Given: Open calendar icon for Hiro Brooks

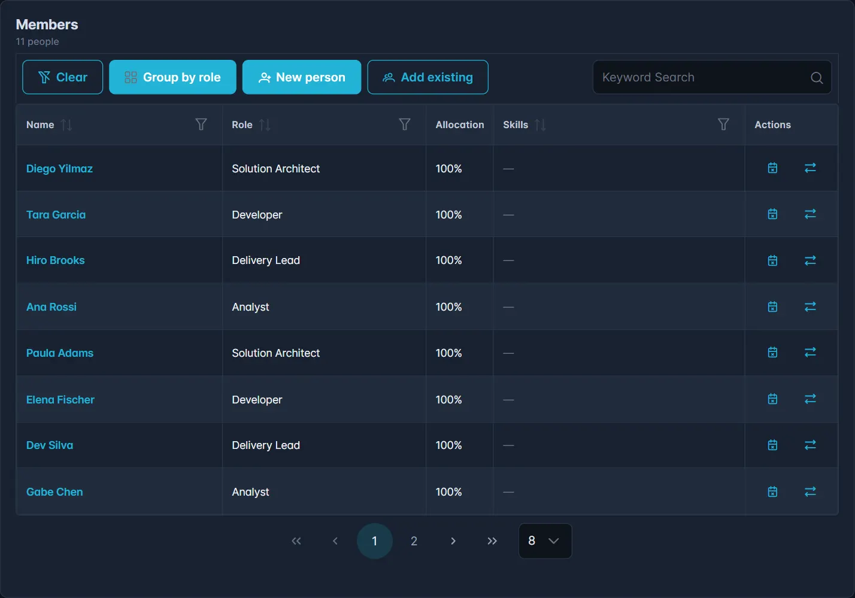Looking at the screenshot, I should pos(772,260).
